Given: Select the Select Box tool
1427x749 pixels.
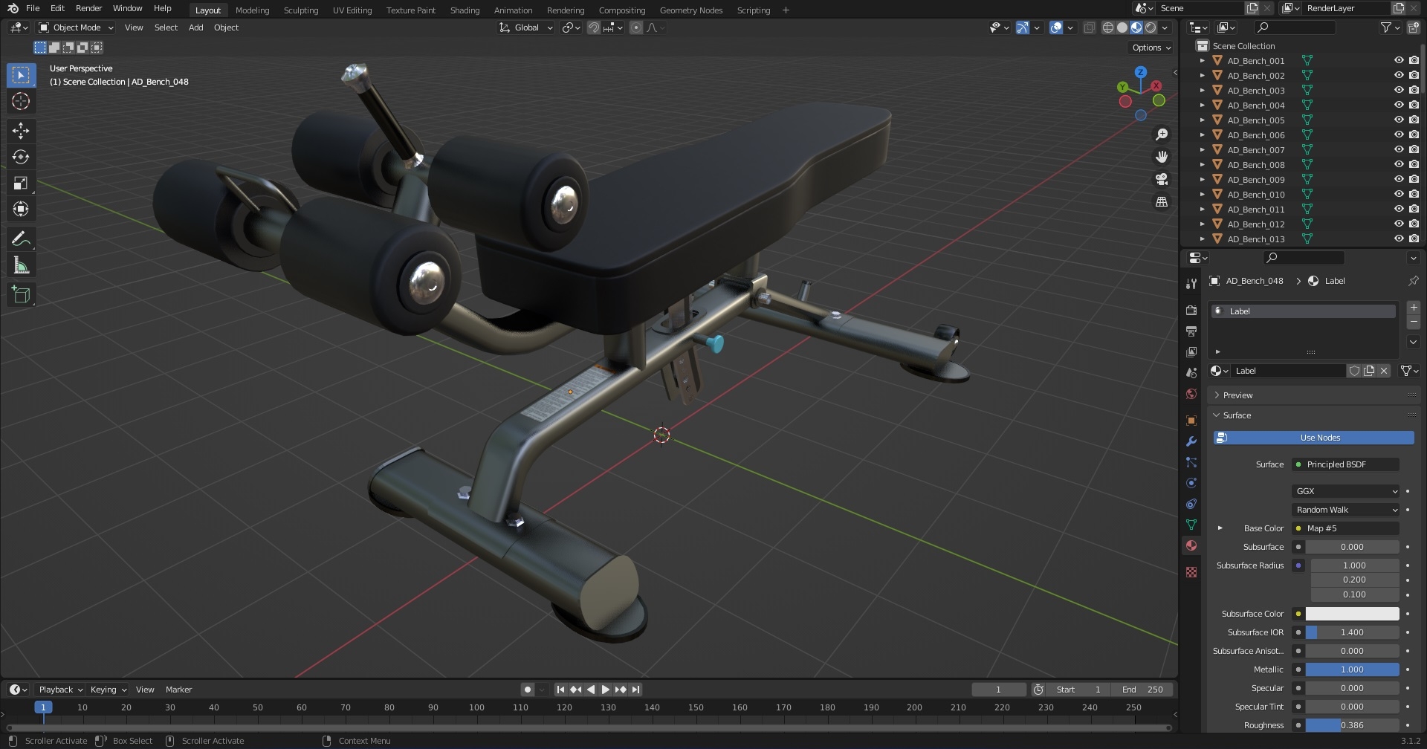Looking at the screenshot, I should tap(21, 75).
